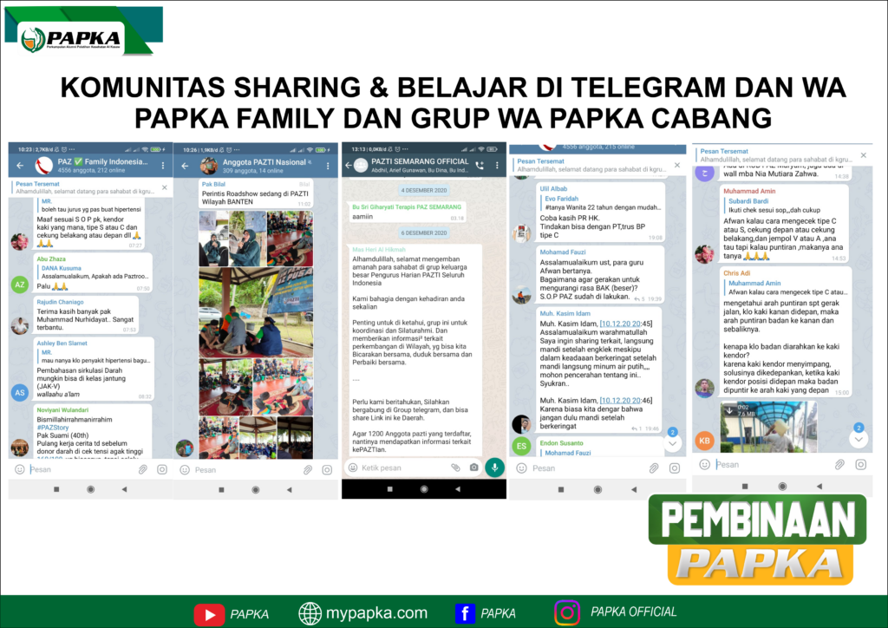Attach a file in Anggota PAZTI Nasional chat
This screenshot has width=888, height=628.
tap(308, 470)
